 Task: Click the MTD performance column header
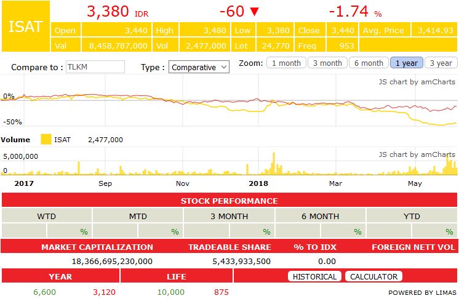[138, 216]
